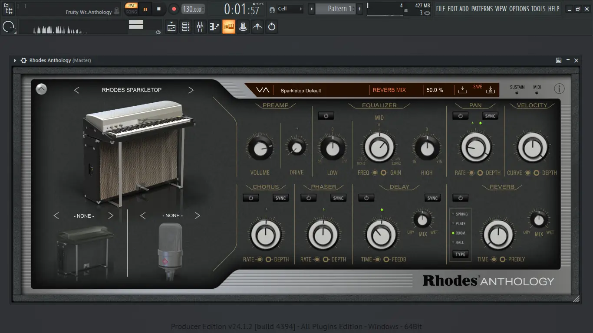Open the ADD menu
Screen dimensions: 593x333
464,9
